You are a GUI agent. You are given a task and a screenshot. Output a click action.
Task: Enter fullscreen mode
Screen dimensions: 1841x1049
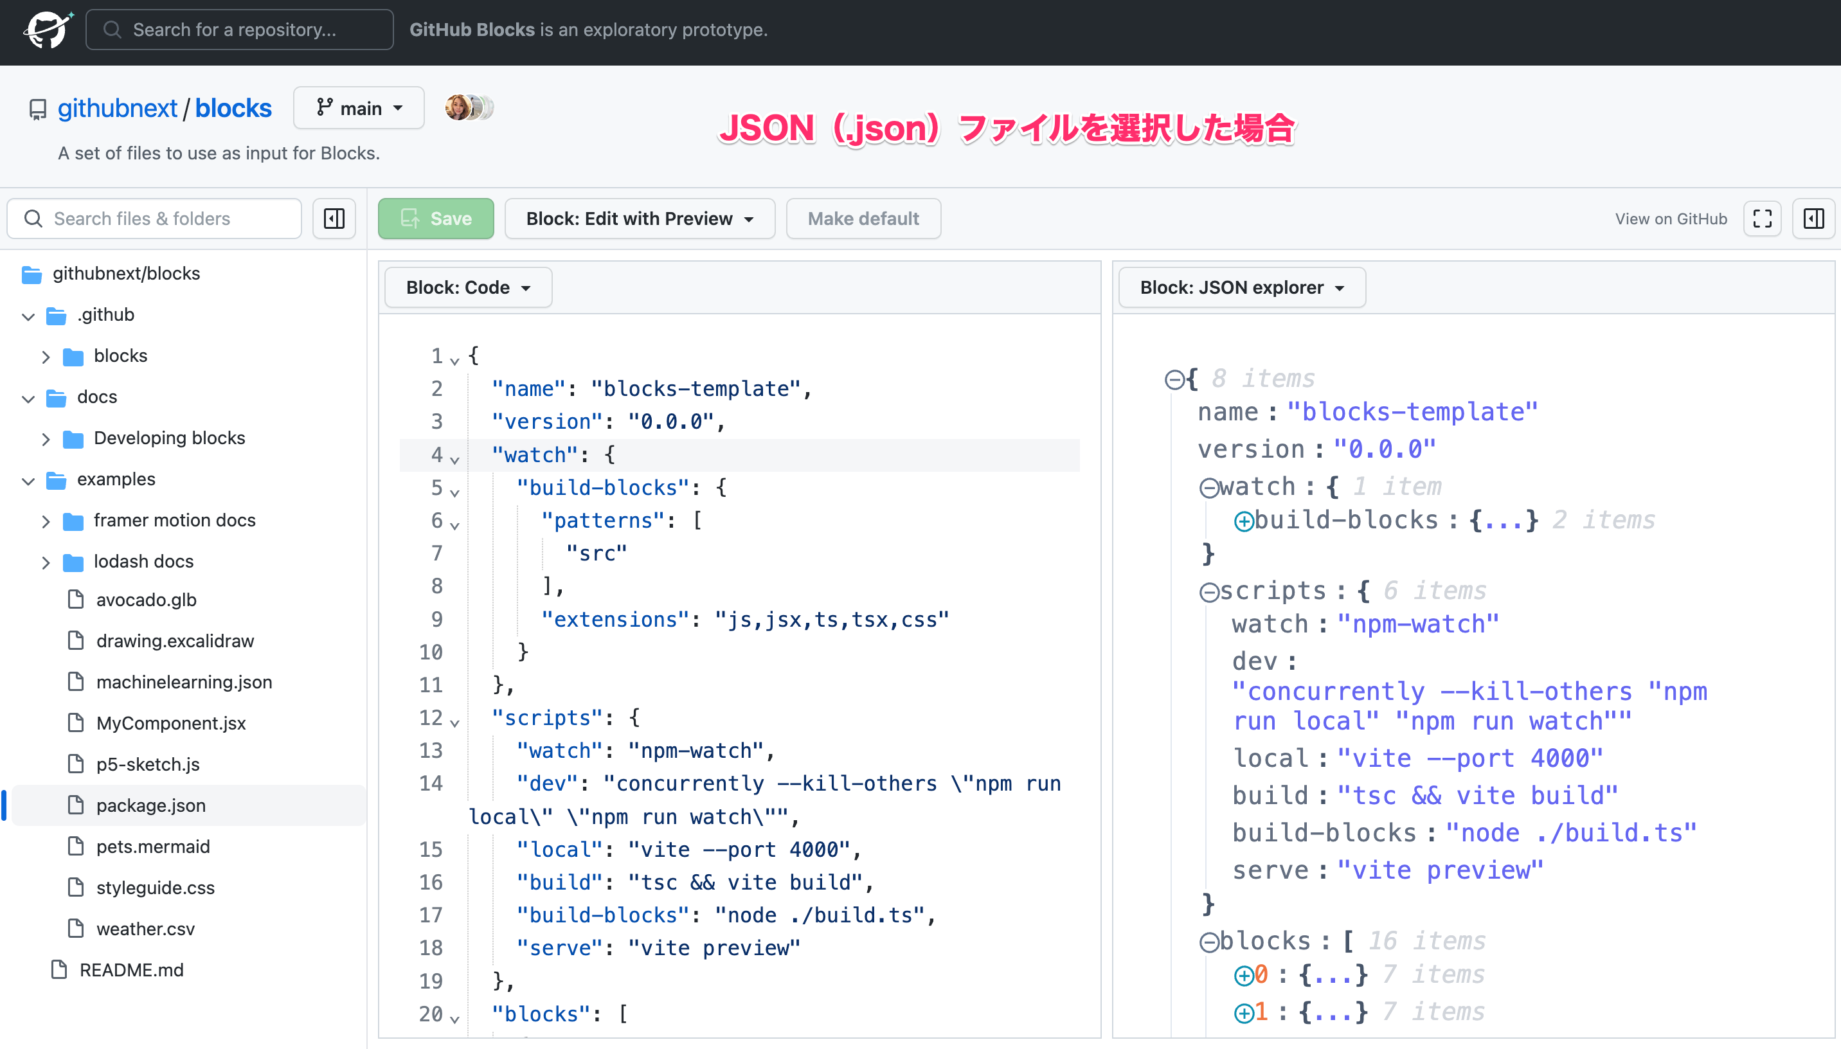pyautogui.click(x=1763, y=219)
